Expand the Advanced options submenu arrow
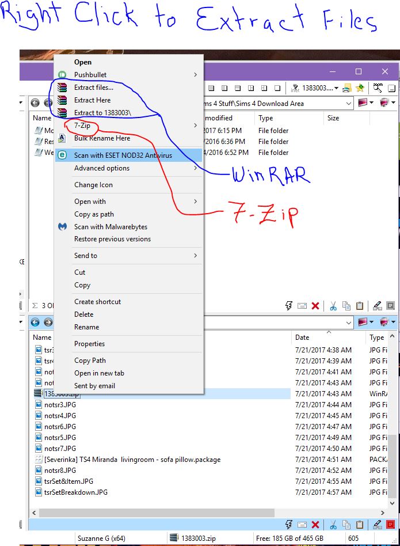This screenshot has width=400, height=546. [196, 168]
